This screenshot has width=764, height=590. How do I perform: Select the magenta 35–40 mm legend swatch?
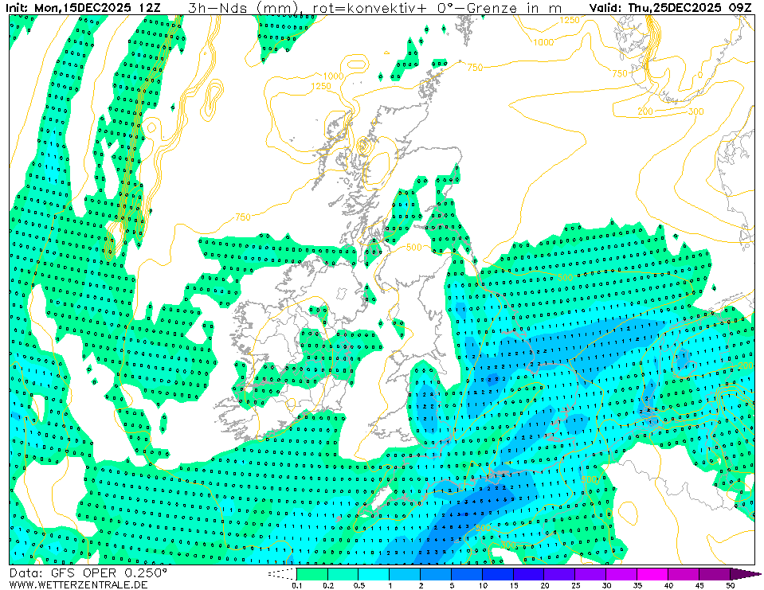tap(653, 573)
